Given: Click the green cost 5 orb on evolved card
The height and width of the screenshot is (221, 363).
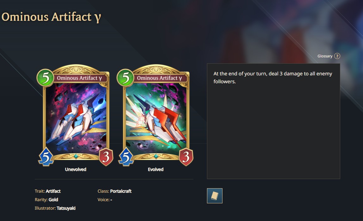Looking at the screenshot, I should [125, 78].
